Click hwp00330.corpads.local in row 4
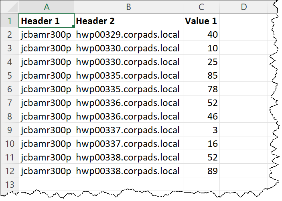Screen dimensions: 282x201 [x=129, y=61]
